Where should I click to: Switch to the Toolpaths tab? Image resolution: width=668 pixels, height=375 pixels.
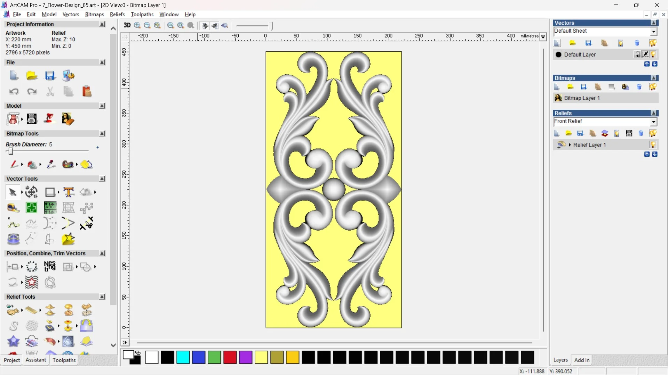pos(64,360)
